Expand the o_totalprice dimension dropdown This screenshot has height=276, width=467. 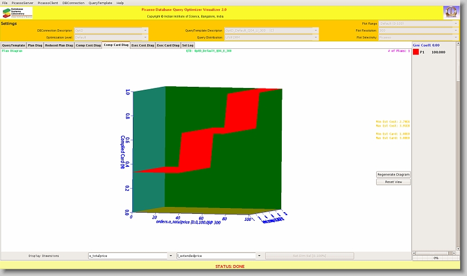(x=171, y=256)
